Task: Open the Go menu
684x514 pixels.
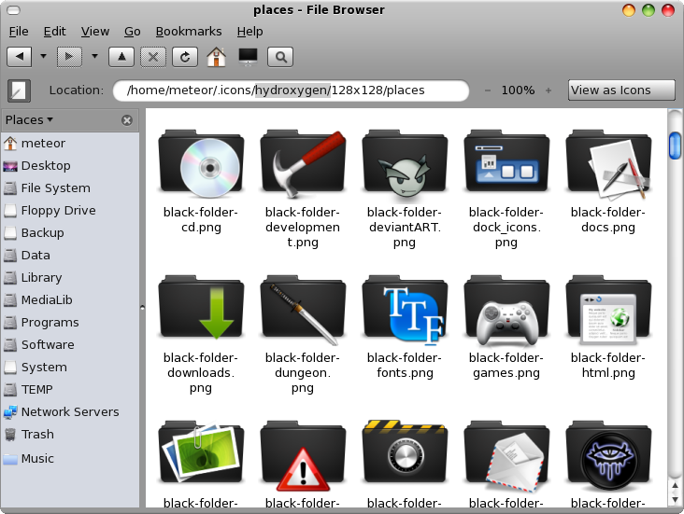Action: coord(132,32)
